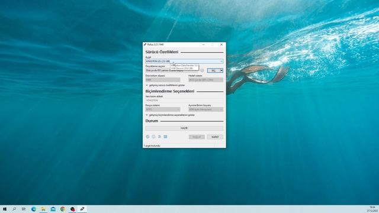This screenshot has height=213, width=379.
Task: Click the Biçimlendirme Seçenekleri heading
Action: pos(170,91)
